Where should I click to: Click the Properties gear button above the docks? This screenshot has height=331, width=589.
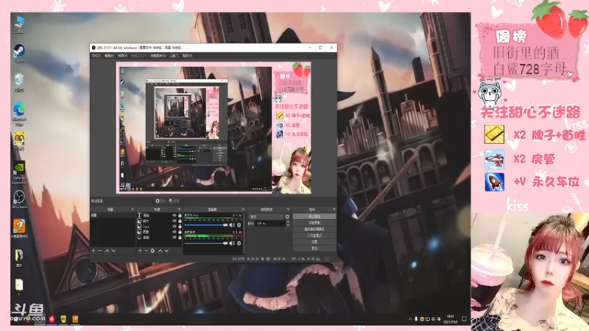[161, 201]
